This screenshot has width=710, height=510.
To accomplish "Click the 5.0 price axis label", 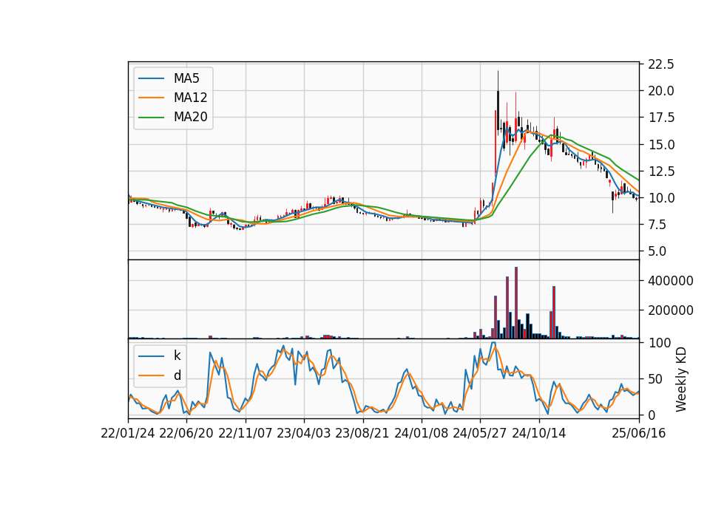I will click(657, 251).
